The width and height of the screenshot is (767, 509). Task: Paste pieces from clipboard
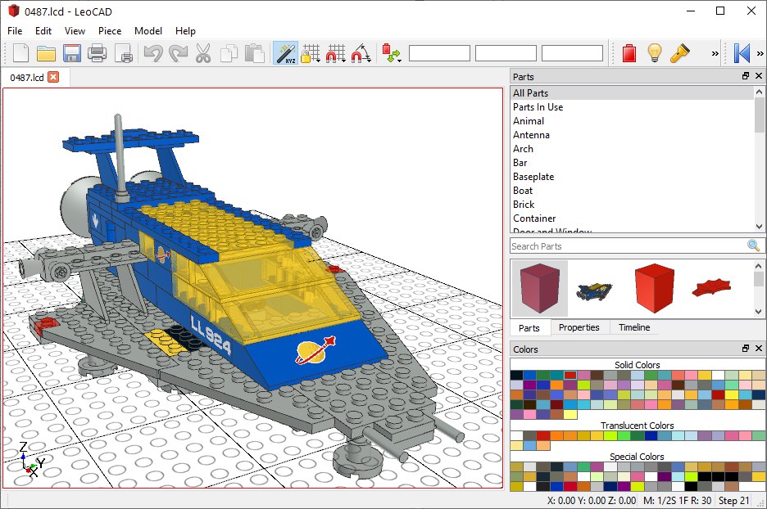(x=254, y=52)
